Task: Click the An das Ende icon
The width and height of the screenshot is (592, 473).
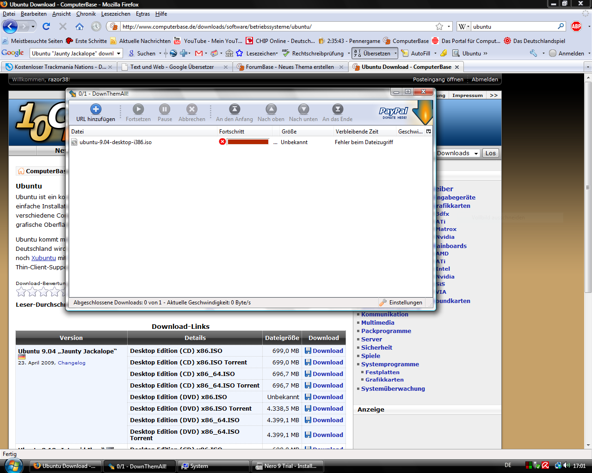Action: [338, 109]
